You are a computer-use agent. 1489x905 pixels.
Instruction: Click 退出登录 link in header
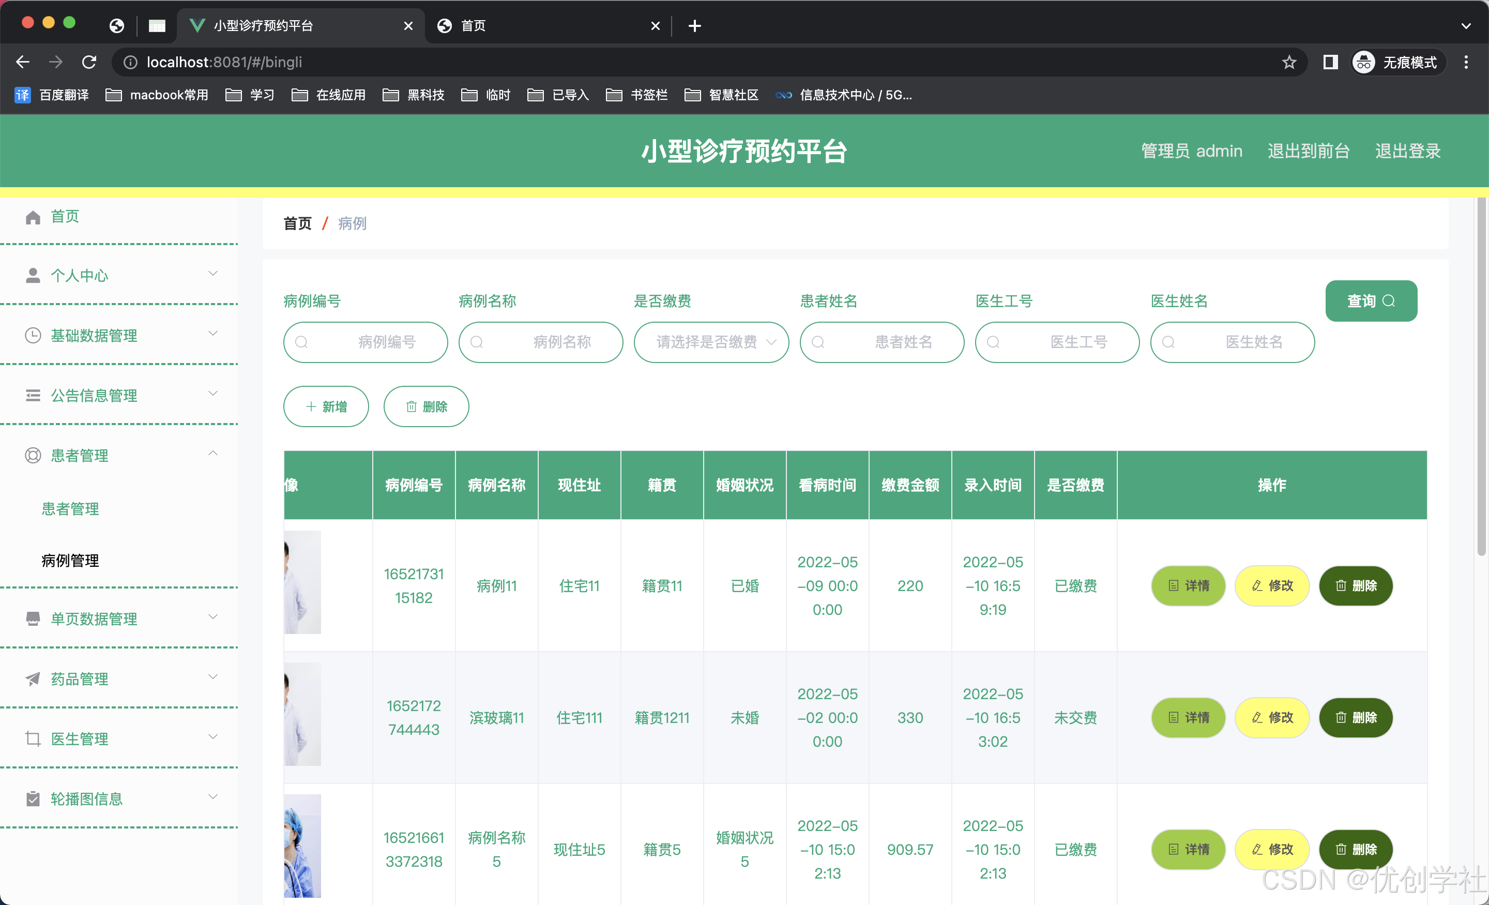pyautogui.click(x=1407, y=151)
